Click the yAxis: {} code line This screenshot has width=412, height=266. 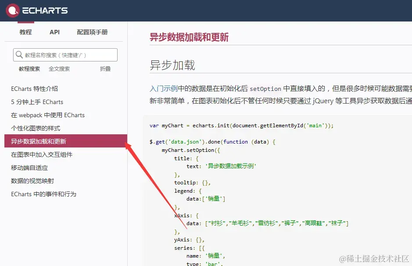tap(189, 240)
